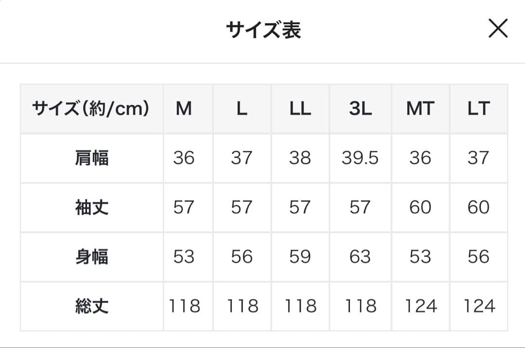The width and height of the screenshot is (525, 348).
Task: Click the 124 total length under LT
Action: pos(479,306)
